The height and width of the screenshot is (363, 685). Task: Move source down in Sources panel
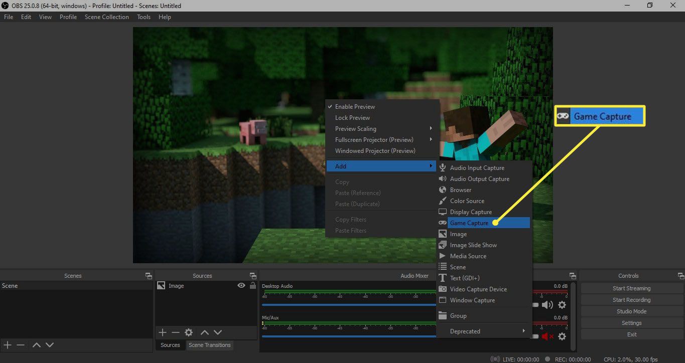tap(217, 332)
